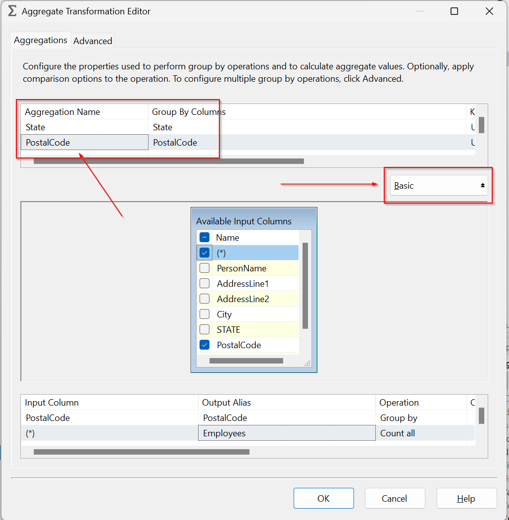Click State in Group By Columns

pos(306,127)
